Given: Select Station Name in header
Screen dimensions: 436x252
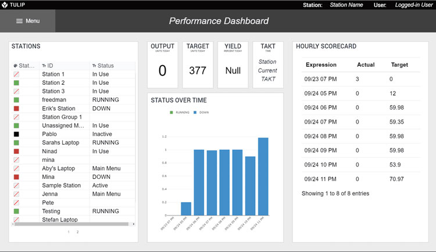Looking at the screenshot, I should [x=346, y=5].
